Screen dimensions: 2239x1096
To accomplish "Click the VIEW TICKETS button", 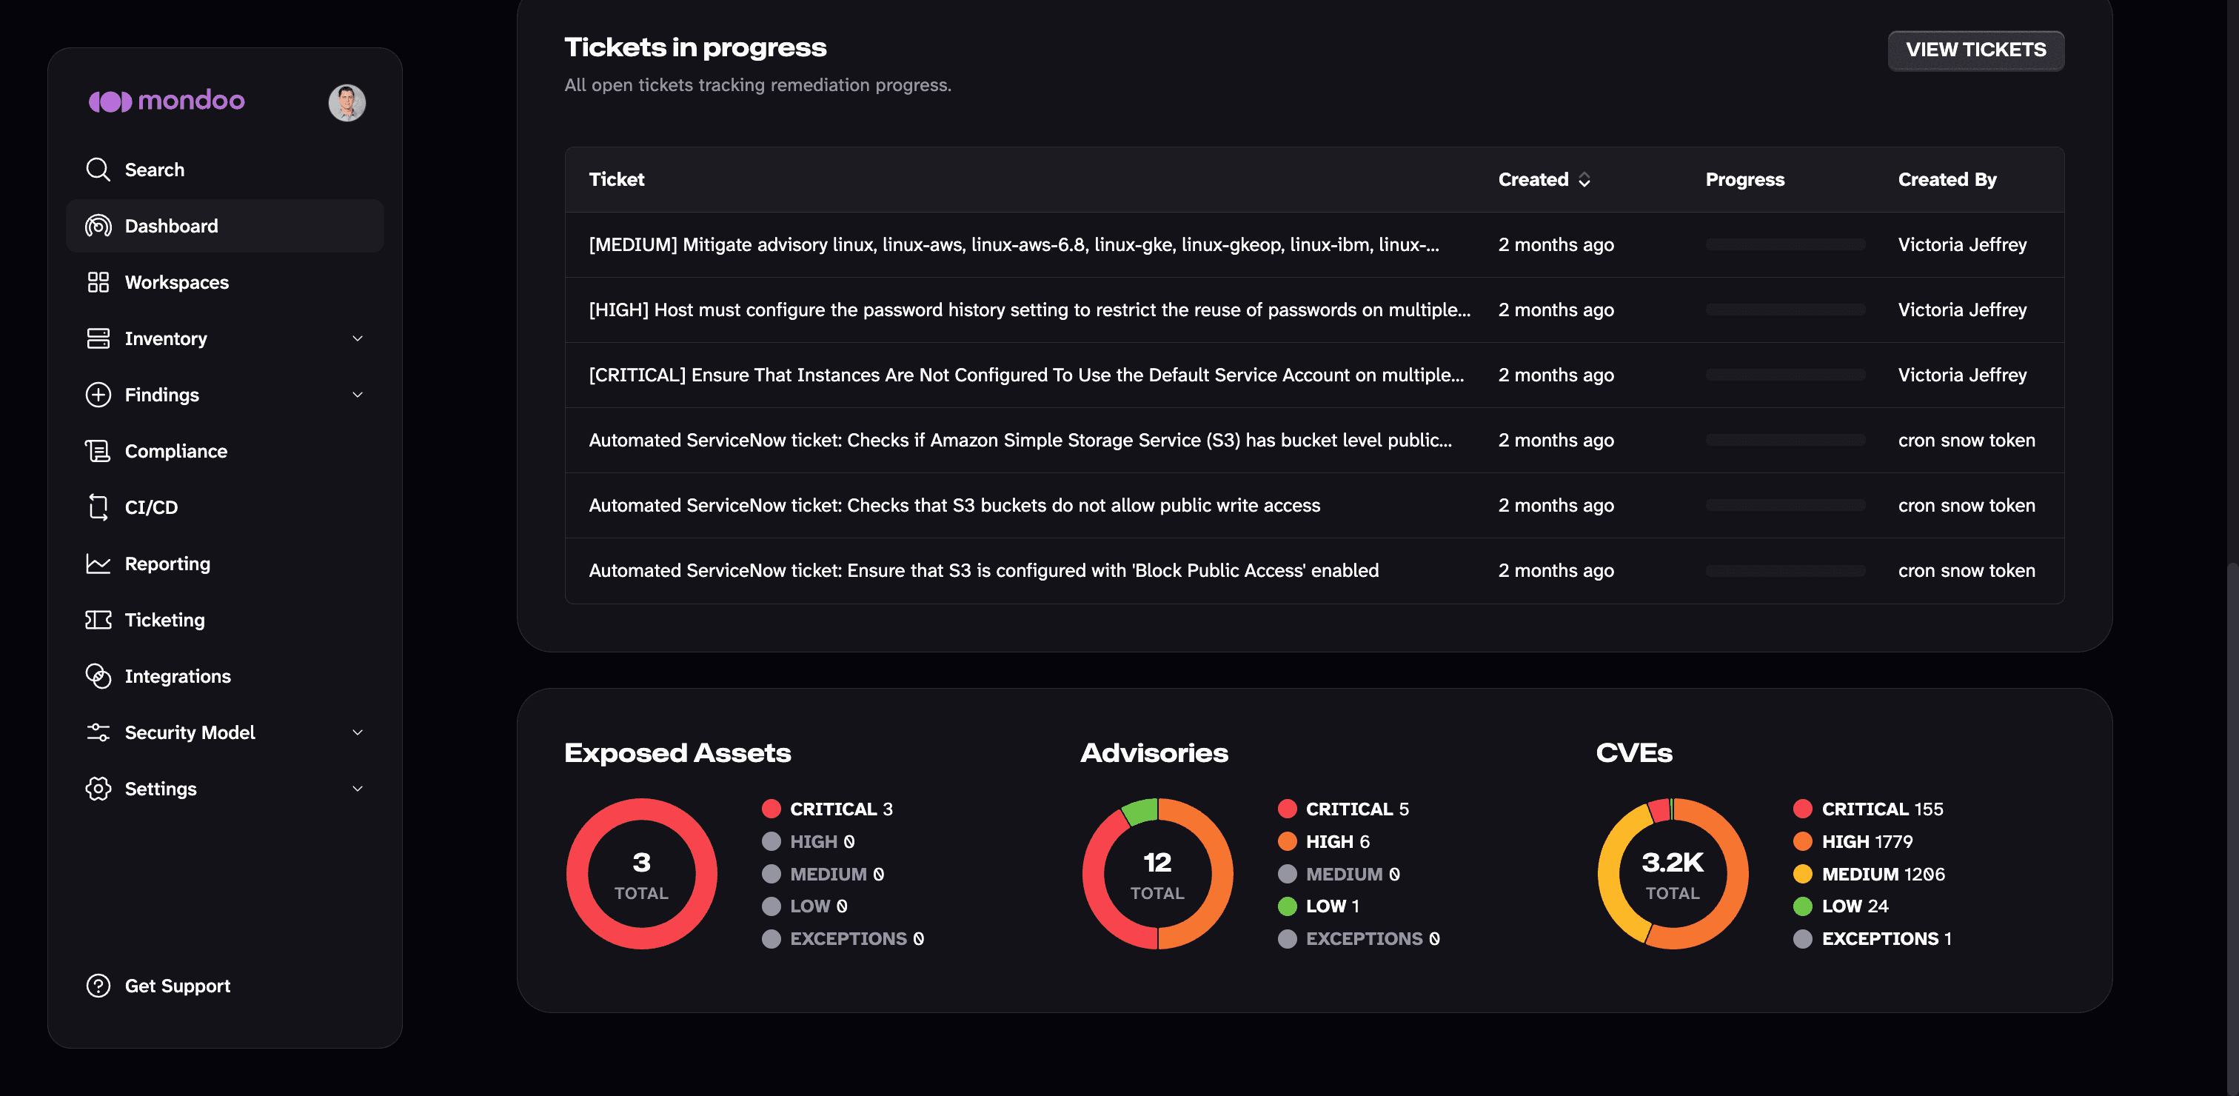I will pyautogui.click(x=1975, y=50).
